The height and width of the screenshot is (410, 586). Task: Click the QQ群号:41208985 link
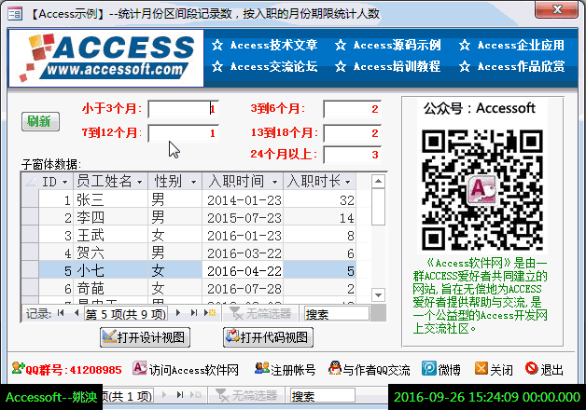(74, 370)
